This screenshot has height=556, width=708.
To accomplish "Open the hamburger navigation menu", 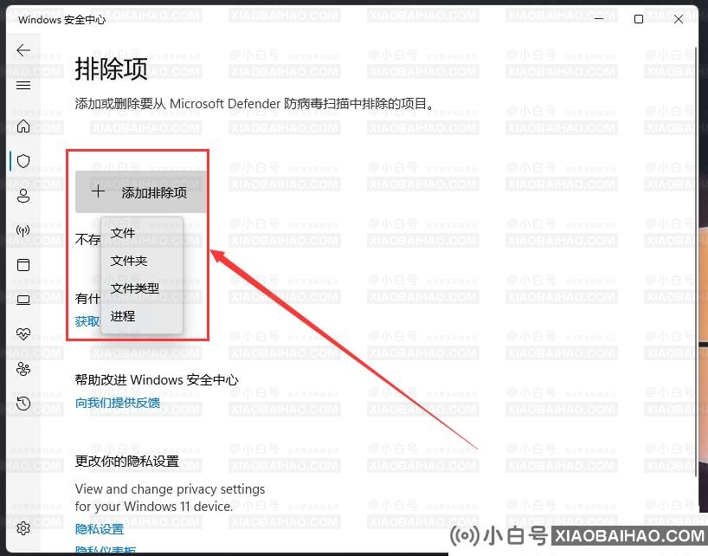I will click(x=23, y=86).
